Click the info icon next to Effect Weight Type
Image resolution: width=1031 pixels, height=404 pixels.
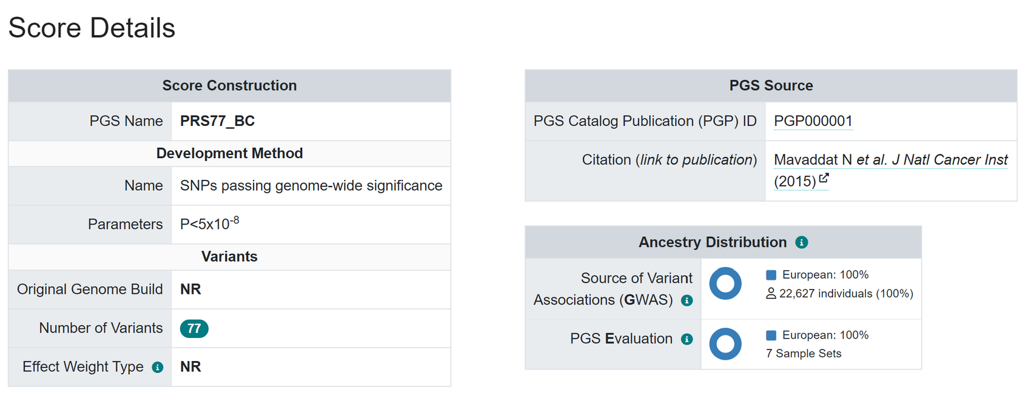coord(158,366)
